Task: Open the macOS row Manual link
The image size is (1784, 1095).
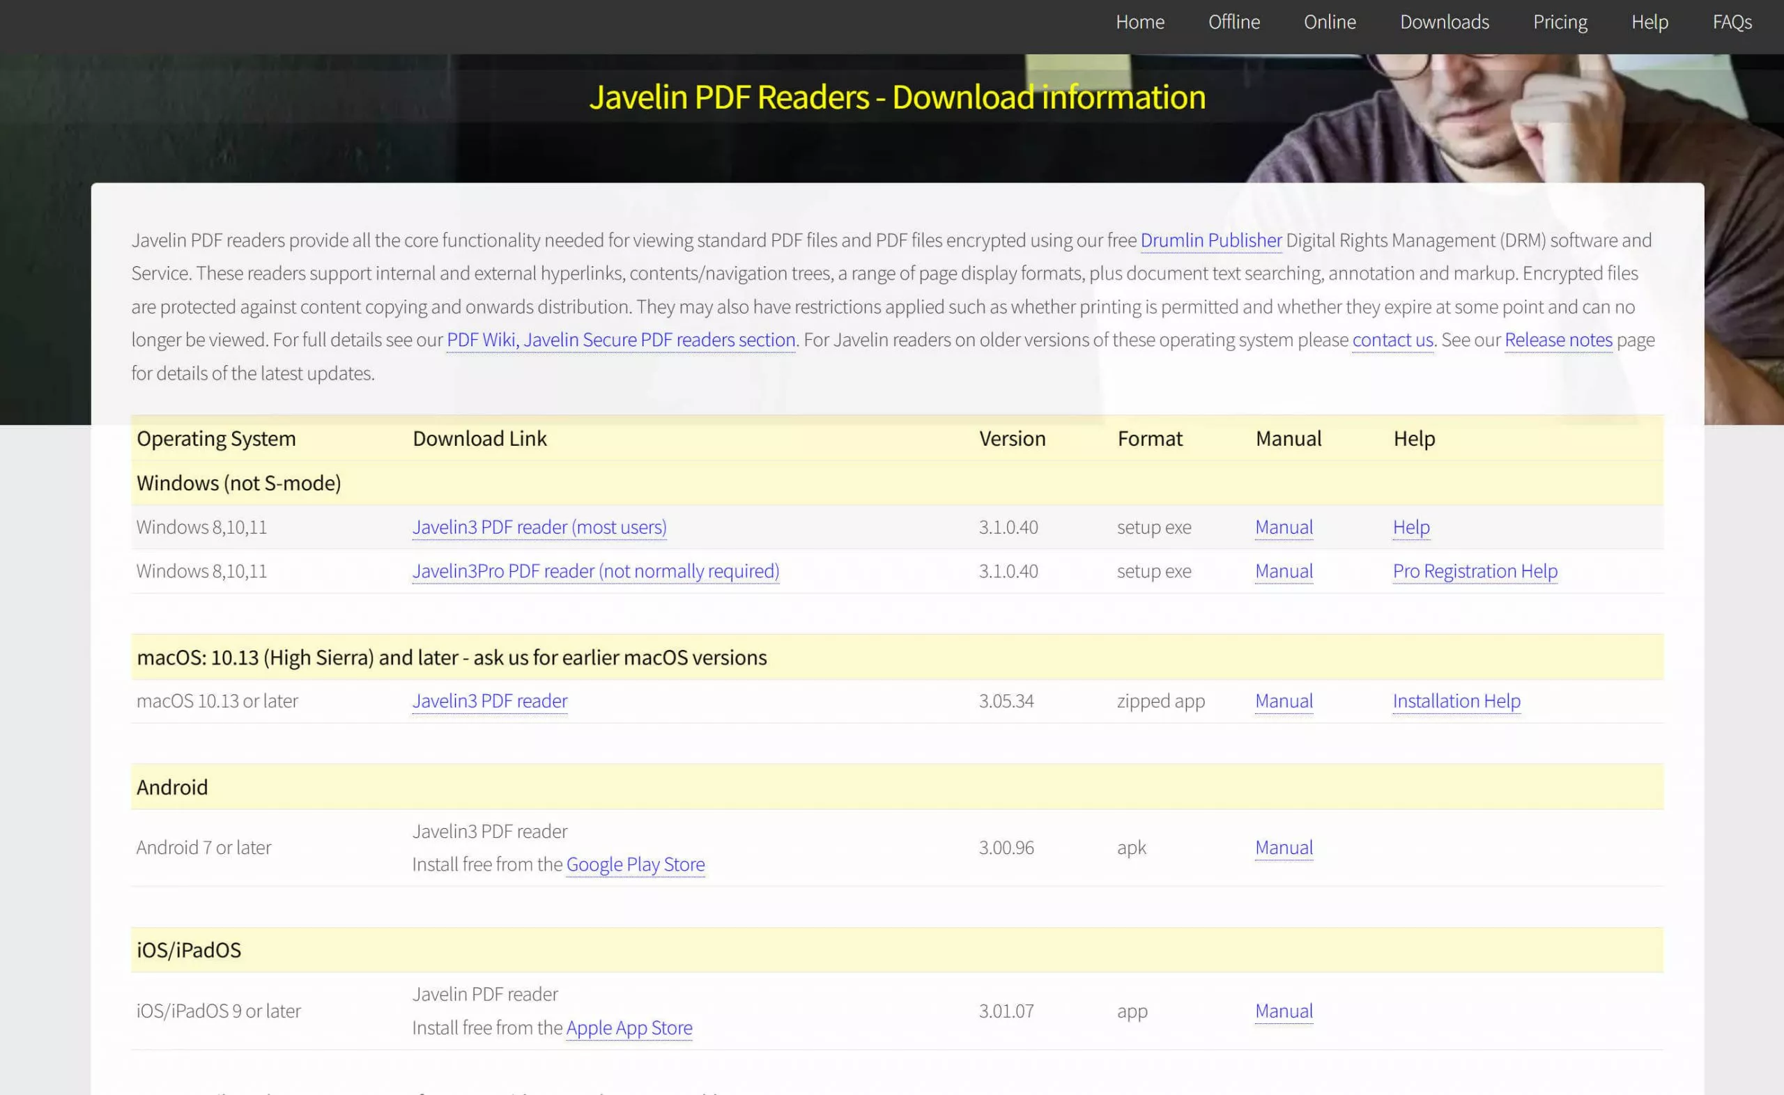Action: [x=1284, y=701]
